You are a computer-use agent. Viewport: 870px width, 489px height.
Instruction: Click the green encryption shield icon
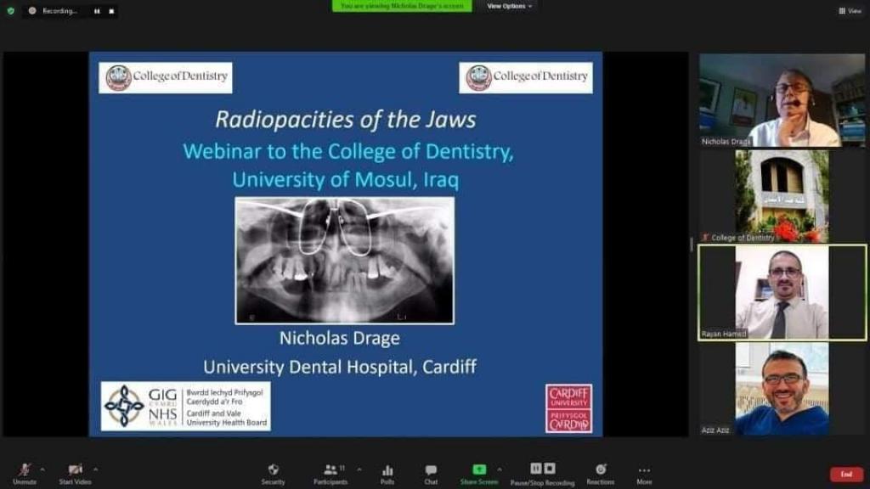tap(10, 10)
